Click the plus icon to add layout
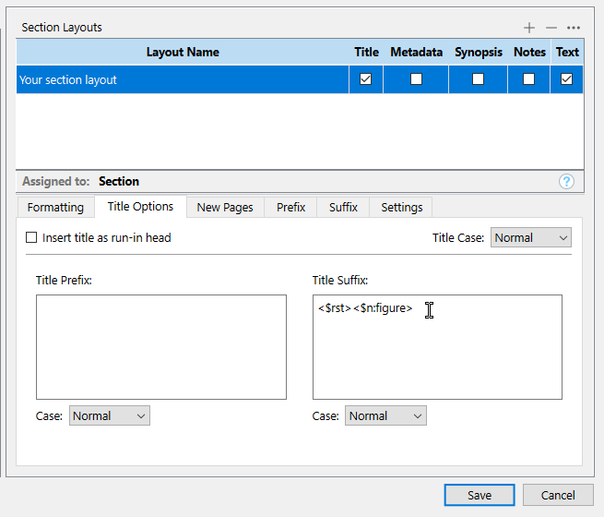The height and width of the screenshot is (517, 604). [x=529, y=28]
